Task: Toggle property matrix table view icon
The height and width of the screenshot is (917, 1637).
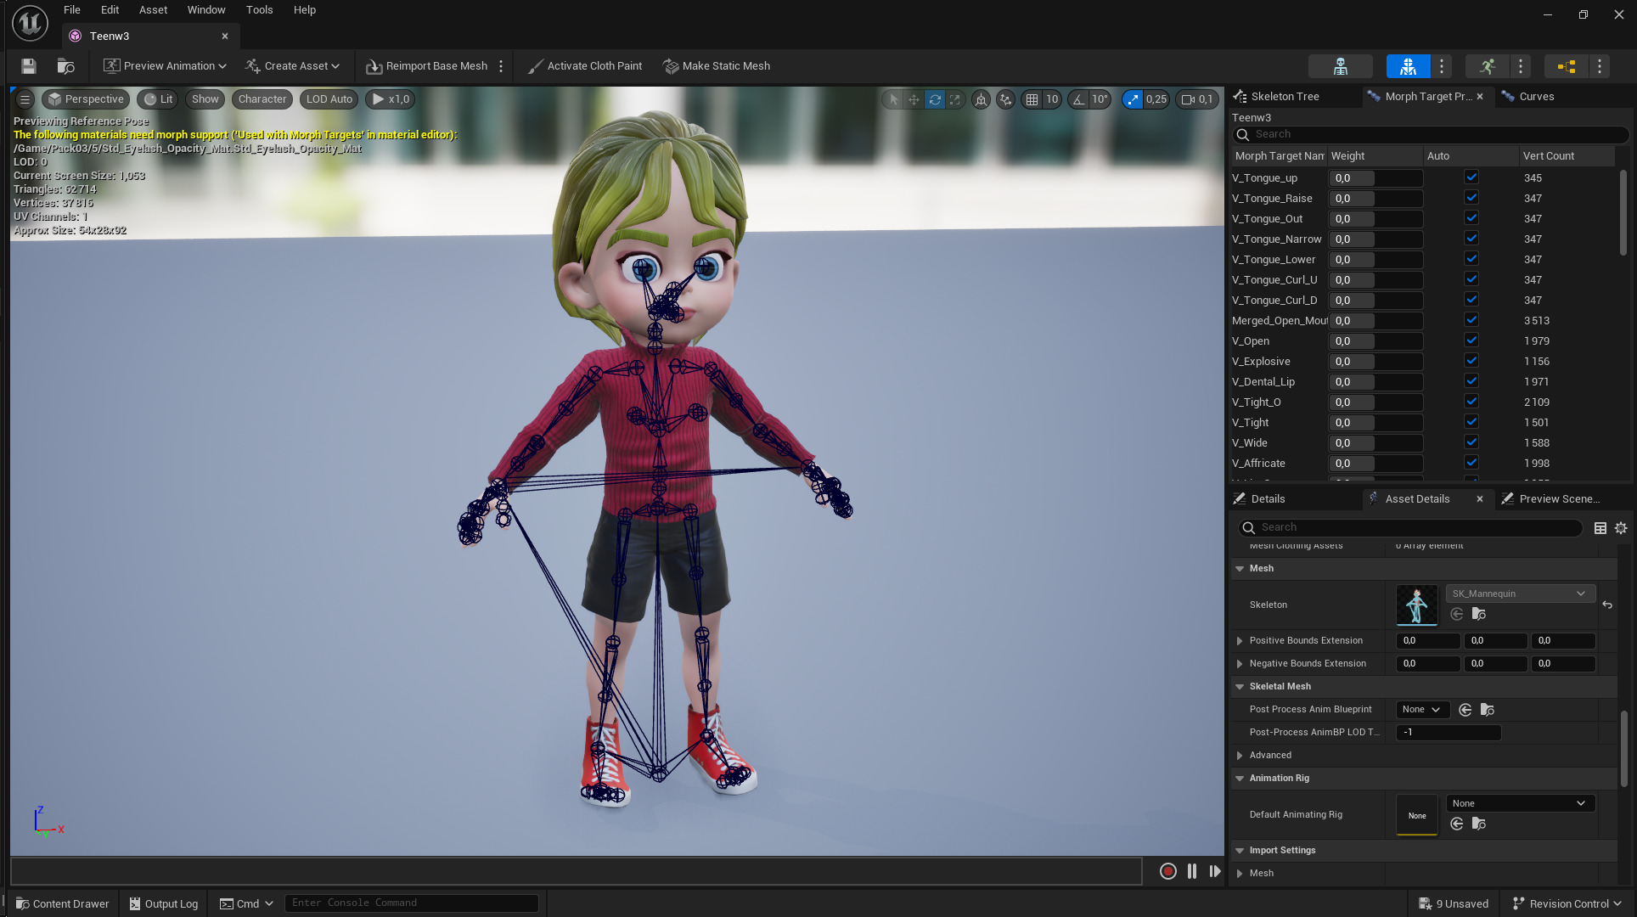Action: pyautogui.click(x=1600, y=528)
